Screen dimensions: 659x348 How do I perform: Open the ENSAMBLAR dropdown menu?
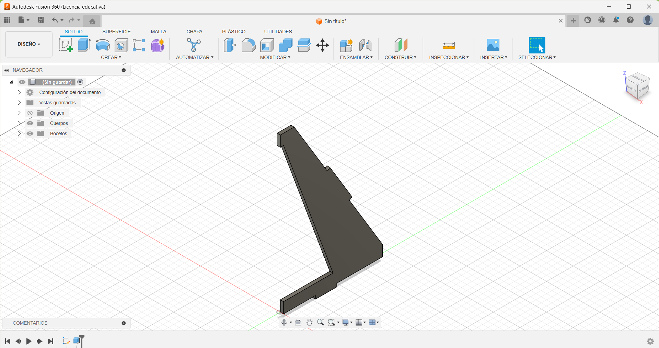pos(356,57)
